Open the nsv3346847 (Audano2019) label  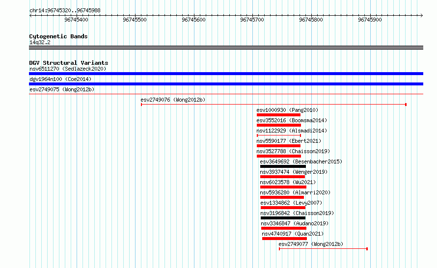295,223
